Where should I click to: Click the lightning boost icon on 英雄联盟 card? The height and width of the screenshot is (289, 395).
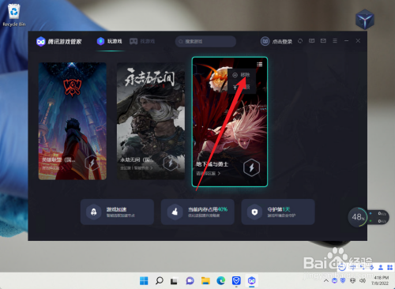[92, 163]
